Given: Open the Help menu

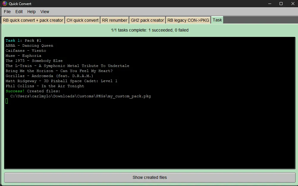Looking at the screenshot, I should [x=31, y=12].
